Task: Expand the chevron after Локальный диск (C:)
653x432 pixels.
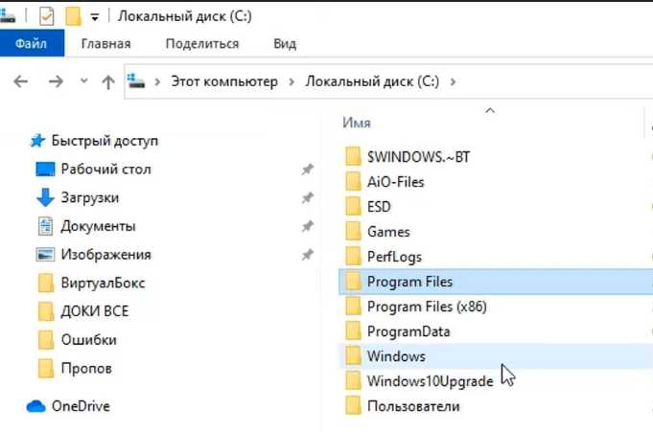Action: [x=454, y=81]
